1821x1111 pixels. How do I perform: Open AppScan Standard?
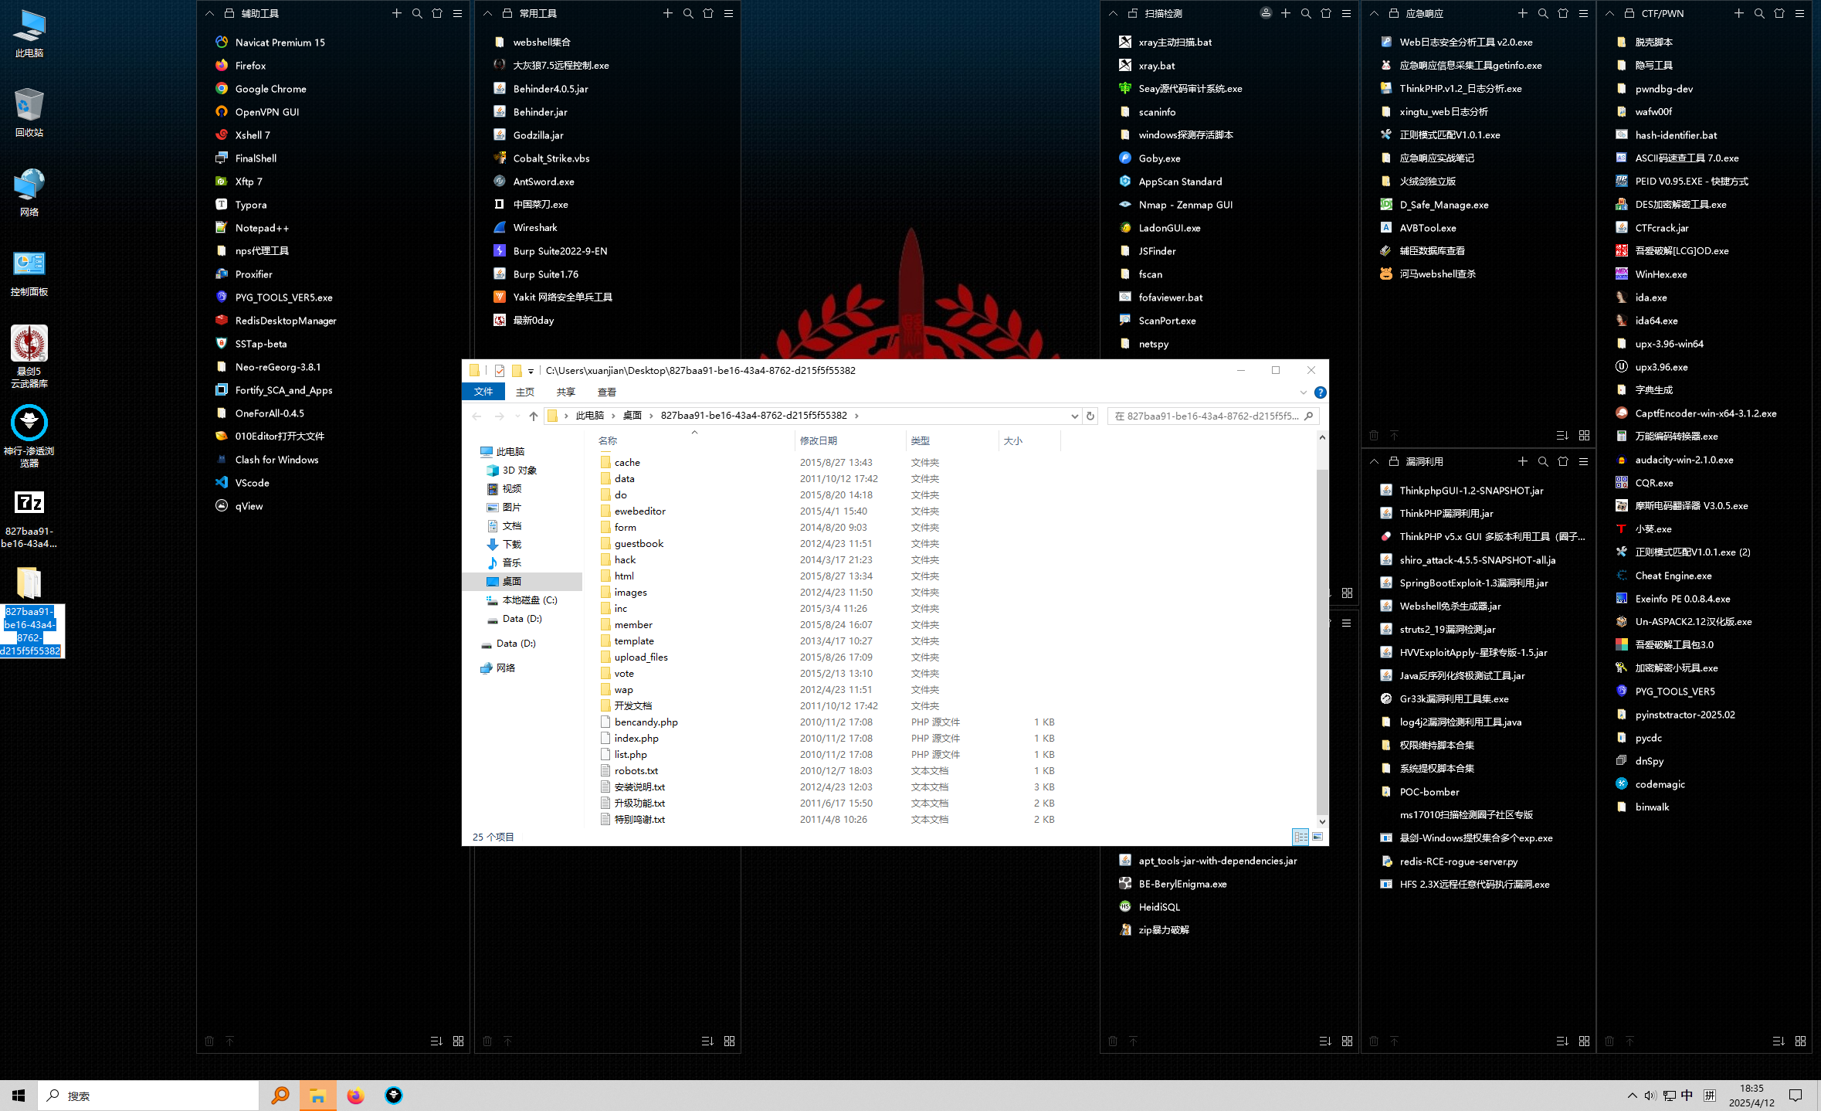tap(1171, 182)
